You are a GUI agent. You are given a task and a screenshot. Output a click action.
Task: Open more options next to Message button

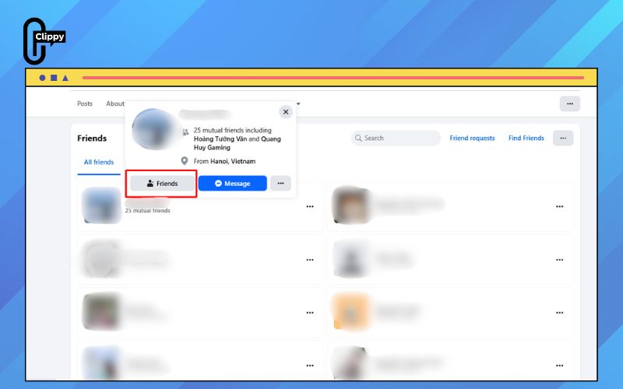tap(280, 184)
